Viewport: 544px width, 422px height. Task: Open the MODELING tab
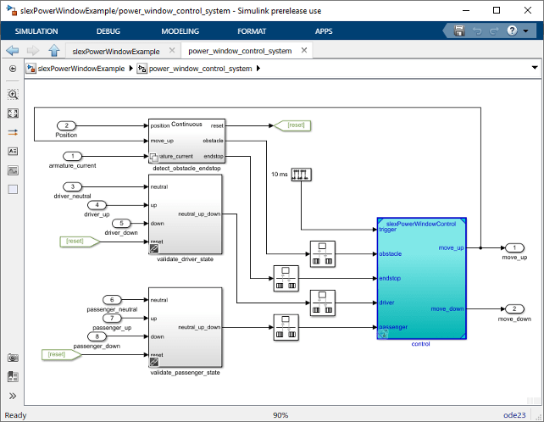180,31
